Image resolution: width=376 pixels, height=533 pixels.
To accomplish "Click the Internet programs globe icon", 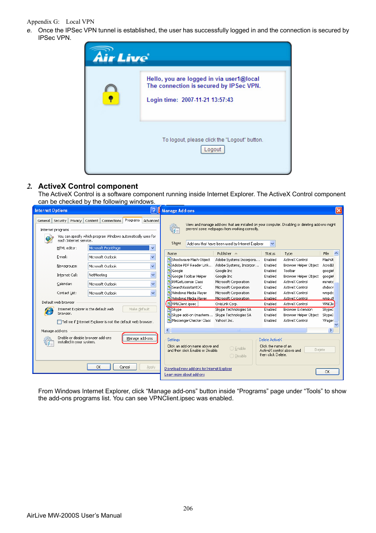I will tap(49, 238).
